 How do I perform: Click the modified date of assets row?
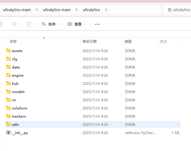coord(95,51)
